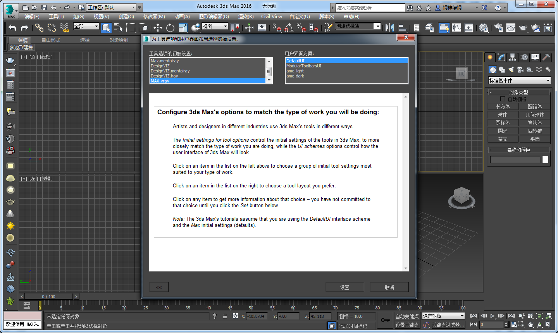Image resolution: width=558 pixels, height=333 pixels.
Task: Activate the Select and Move tool
Action: (x=158, y=27)
